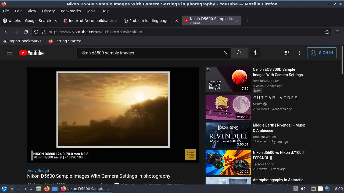Open the Tools menu
The width and height of the screenshot is (344, 193).
coord(91,11)
